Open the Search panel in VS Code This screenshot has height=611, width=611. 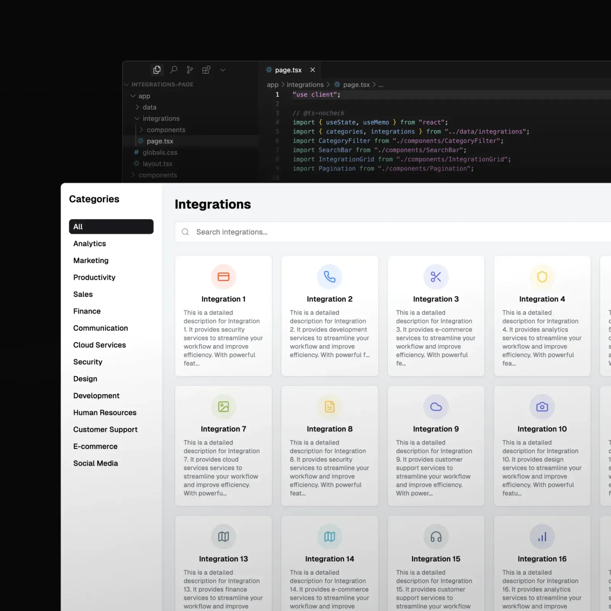(173, 70)
